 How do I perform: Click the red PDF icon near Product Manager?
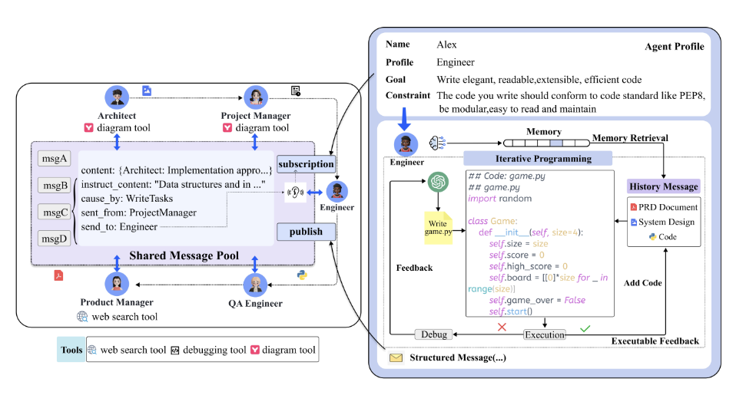click(58, 275)
